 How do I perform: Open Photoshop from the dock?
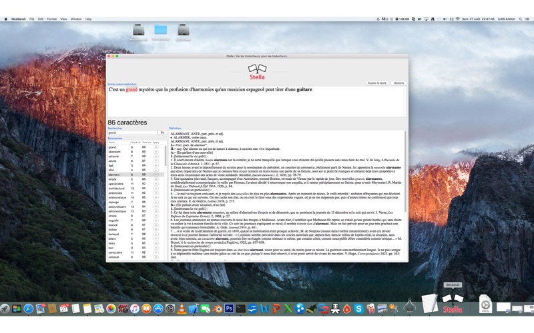(229, 308)
